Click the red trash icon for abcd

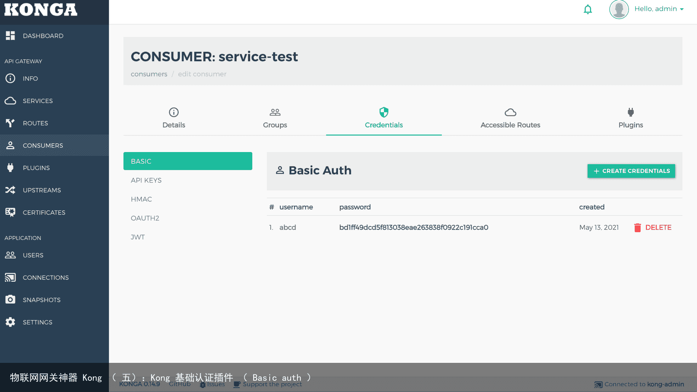638,227
